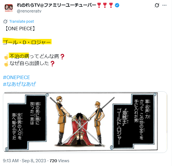Open the #なあぜなあぜ hashtag

point(19,84)
